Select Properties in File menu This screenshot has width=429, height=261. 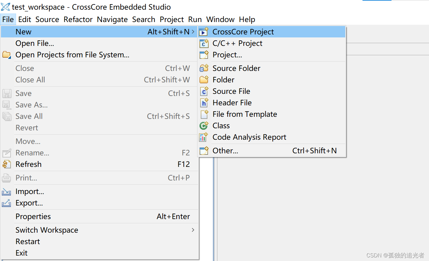pyautogui.click(x=100, y=216)
